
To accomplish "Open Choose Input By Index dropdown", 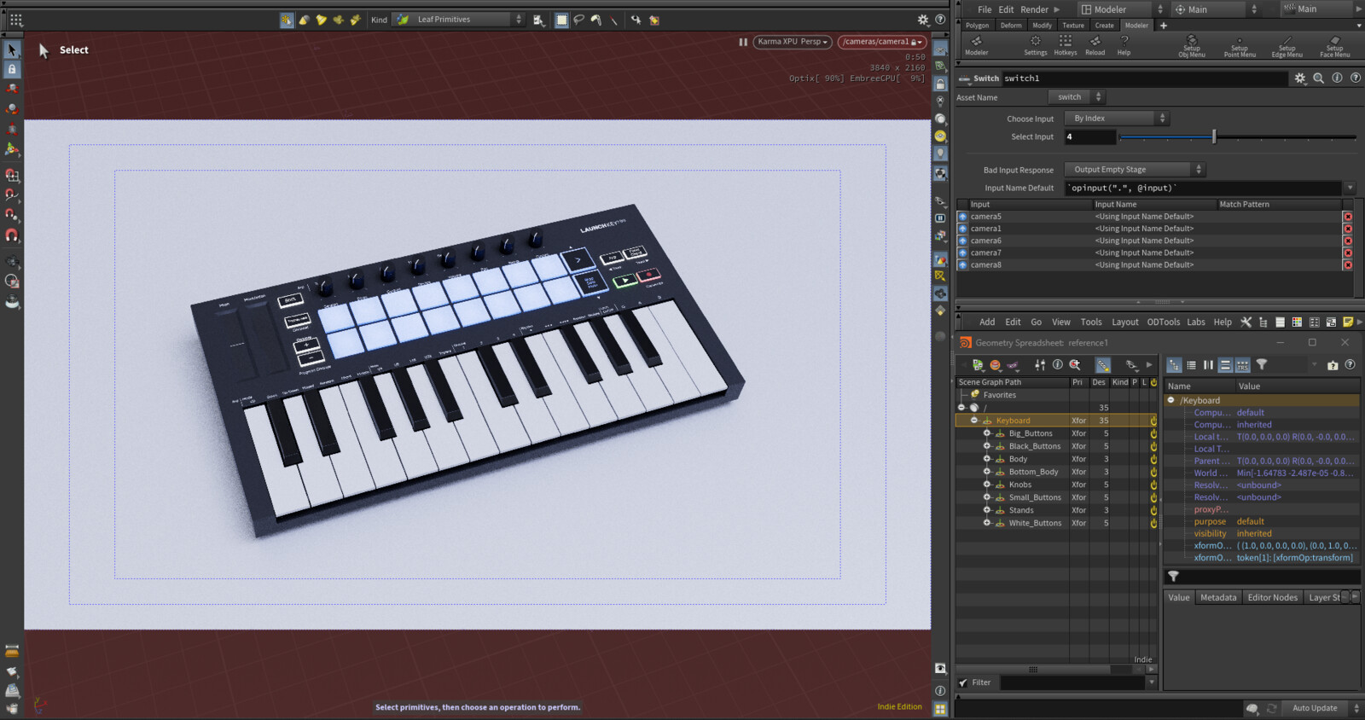I will 1117,119.
